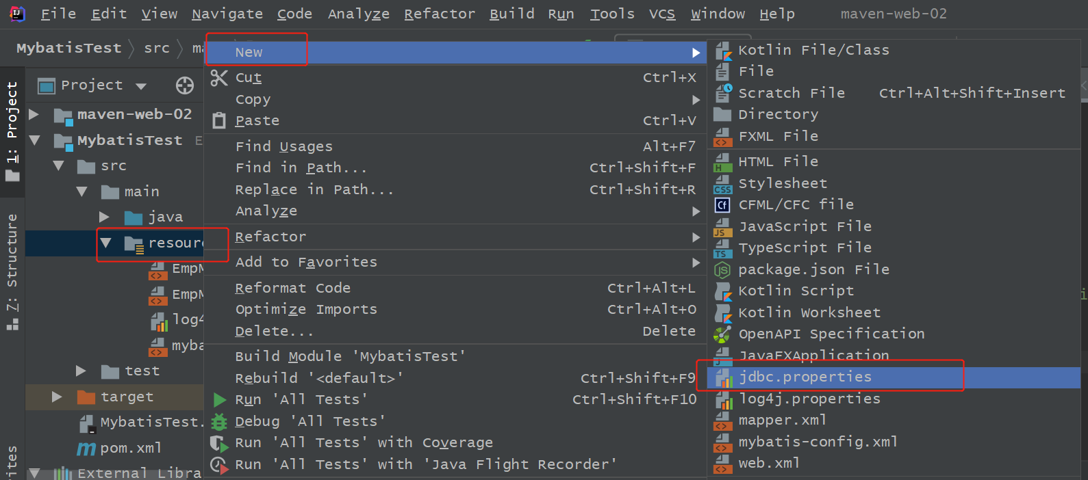Choose Find Usages from context menu
This screenshot has width=1088, height=480.
[x=284, y=146]
